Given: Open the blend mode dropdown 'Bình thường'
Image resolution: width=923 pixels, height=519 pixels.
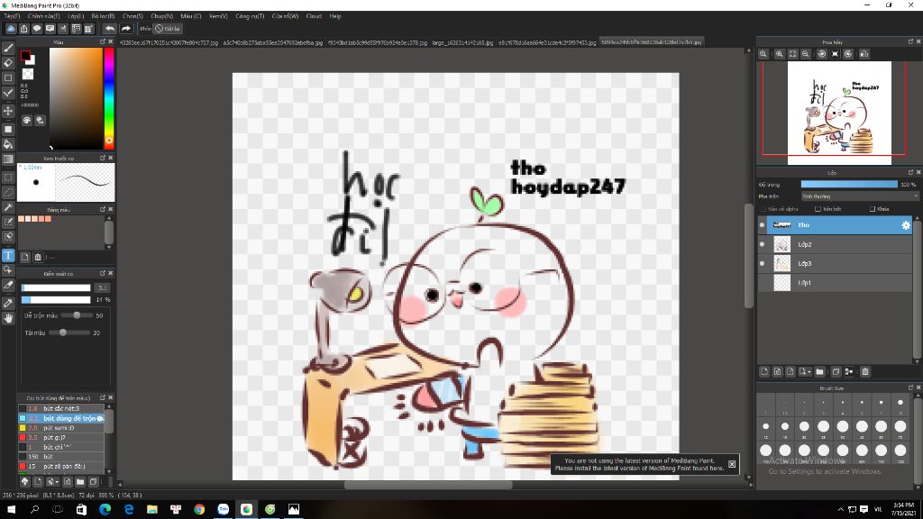Looking at the screenshot, I should point(859,196).
